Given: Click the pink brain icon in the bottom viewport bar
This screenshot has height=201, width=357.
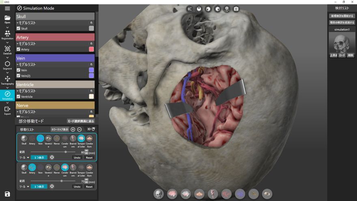Looking at the screenshot, I should [172, 194].
